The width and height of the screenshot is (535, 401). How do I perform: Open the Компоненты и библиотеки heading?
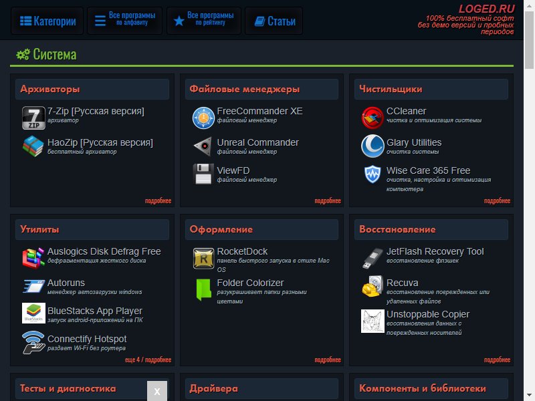pyautogui.click(x=423, y=388)
